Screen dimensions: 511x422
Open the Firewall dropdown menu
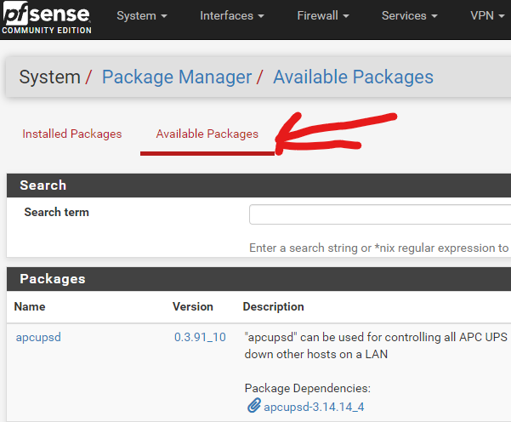click(322, 15)
